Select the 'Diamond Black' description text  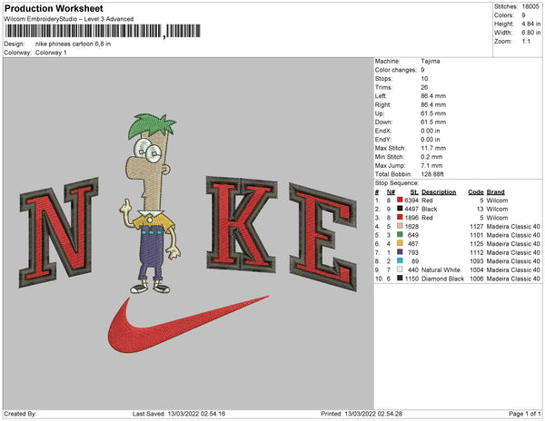(x=442, y=279)
